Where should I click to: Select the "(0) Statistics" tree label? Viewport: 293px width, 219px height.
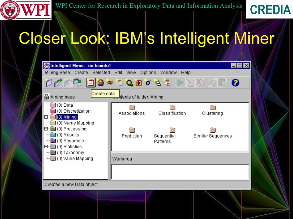[69, 147]
